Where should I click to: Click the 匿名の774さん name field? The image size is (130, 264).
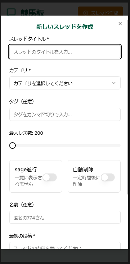[65, 217]
